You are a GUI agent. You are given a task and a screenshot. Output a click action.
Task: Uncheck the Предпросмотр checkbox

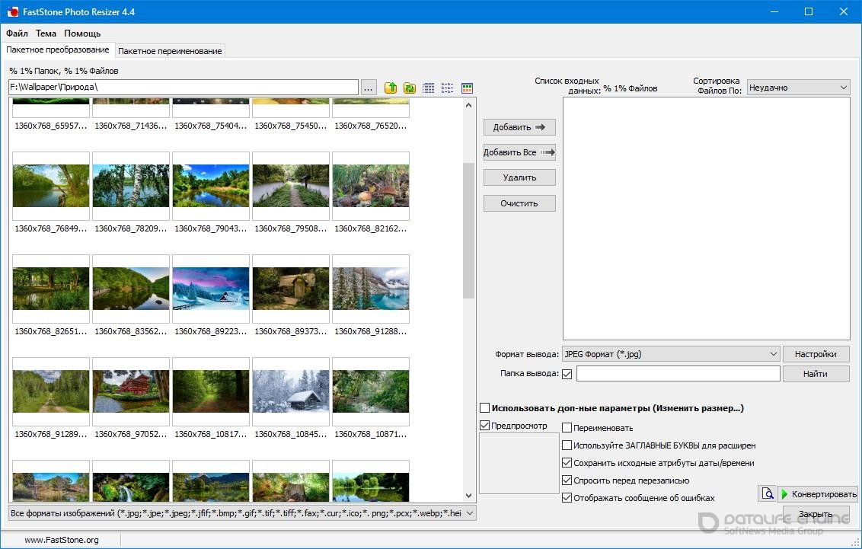[x=485, y=426]
